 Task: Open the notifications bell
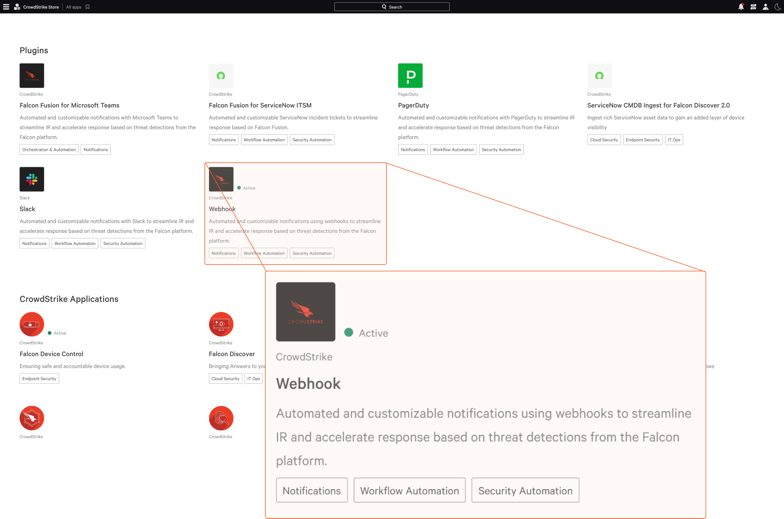click(x=741, y=7)
